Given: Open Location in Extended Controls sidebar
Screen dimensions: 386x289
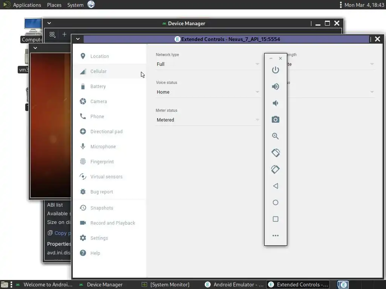Looking at the screenshot, I should [110, 56].
